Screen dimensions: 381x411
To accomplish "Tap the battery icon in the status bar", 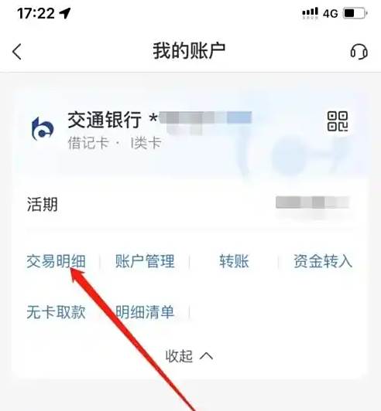I will click(x=355, y=13).
